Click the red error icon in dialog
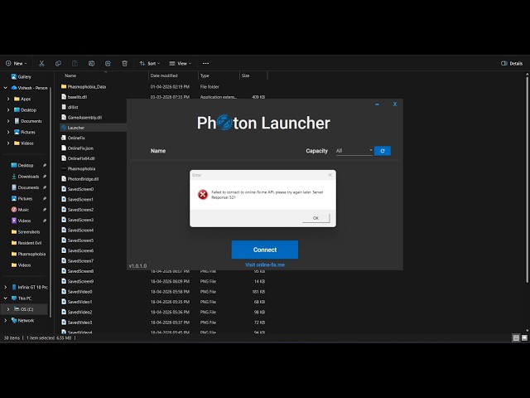530x398 pixels. (202, 195)
